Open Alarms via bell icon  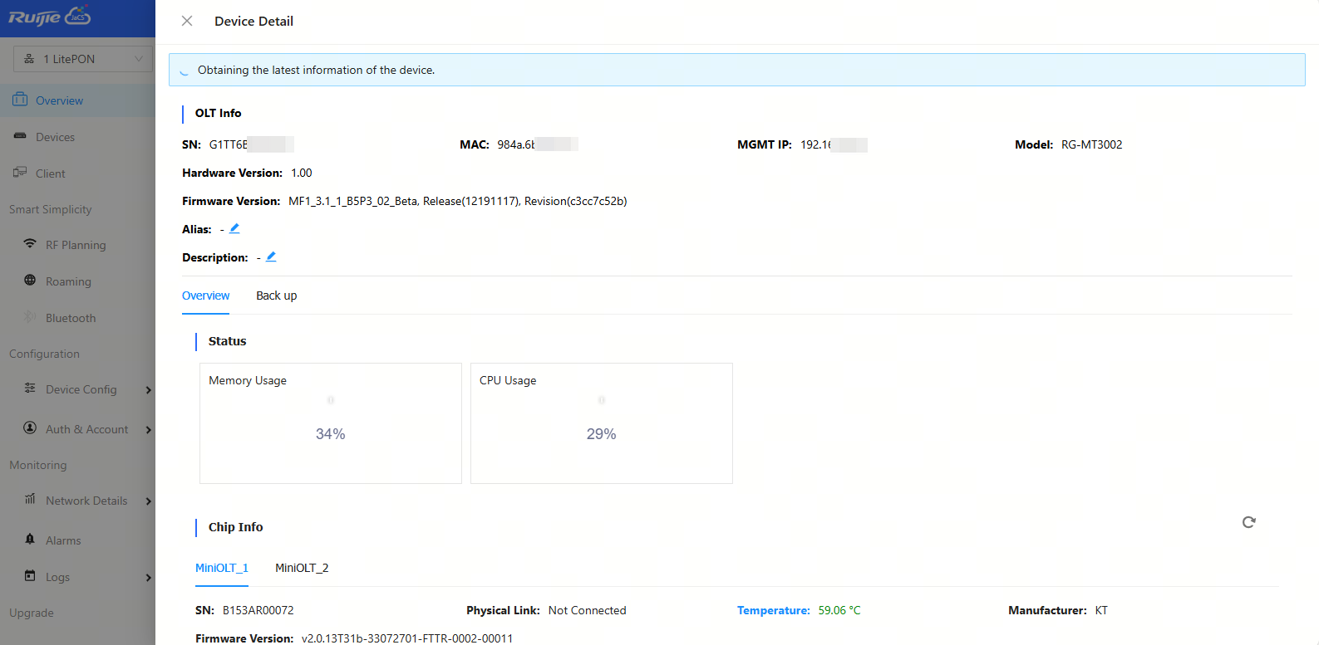coord(30,540)
